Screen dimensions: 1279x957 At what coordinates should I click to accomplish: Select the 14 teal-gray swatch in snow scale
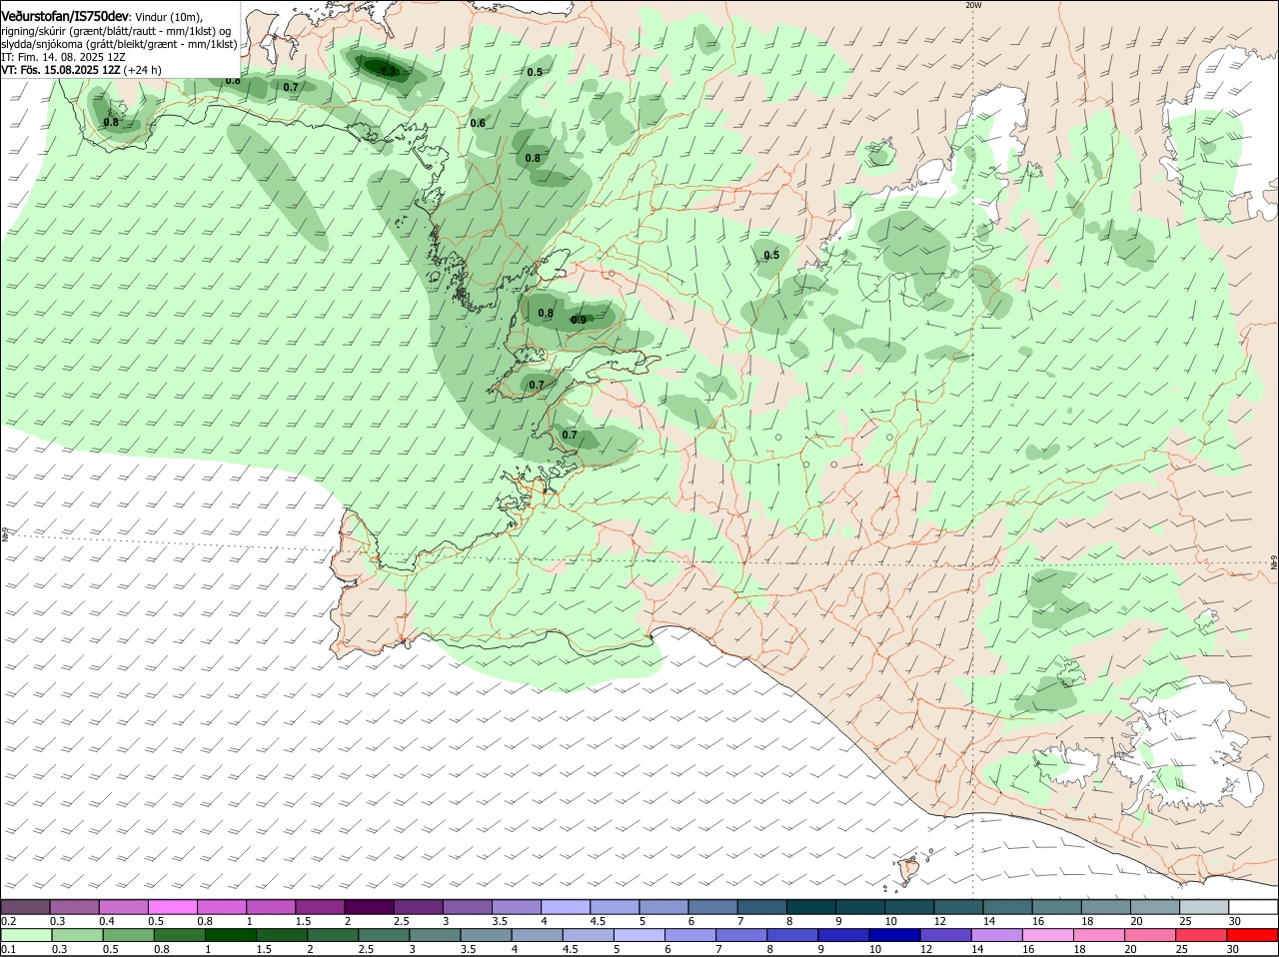click(1007, 906)
